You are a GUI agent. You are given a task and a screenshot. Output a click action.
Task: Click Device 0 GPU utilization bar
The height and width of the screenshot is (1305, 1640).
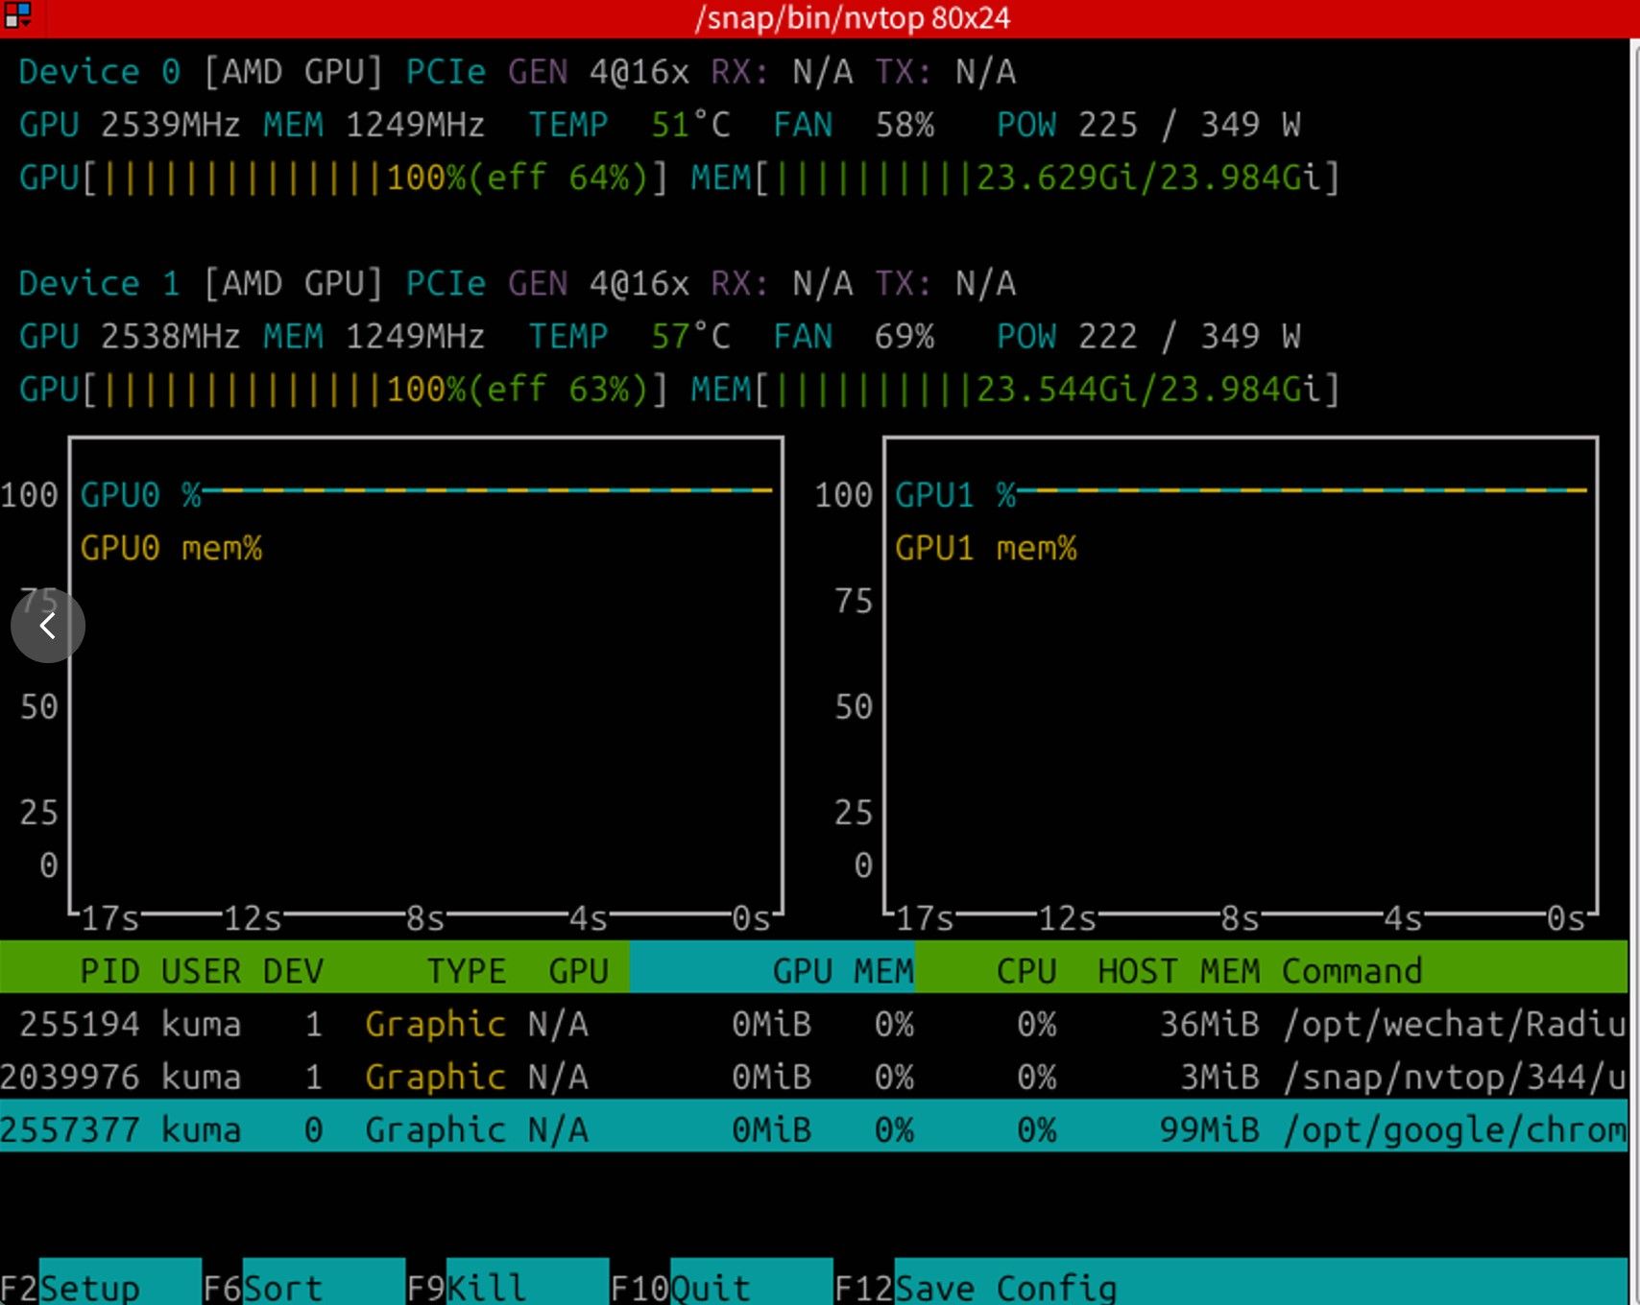tap(343, 178)
